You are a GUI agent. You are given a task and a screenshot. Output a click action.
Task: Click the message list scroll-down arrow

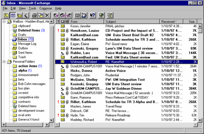coord(200,120)
